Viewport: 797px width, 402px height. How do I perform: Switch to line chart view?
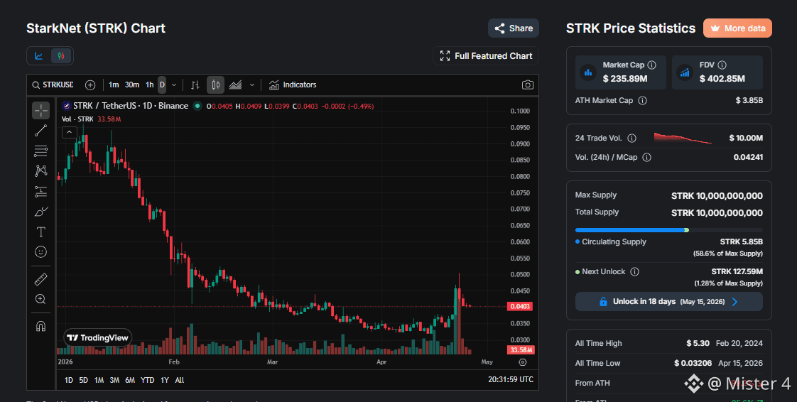(38, 56)
